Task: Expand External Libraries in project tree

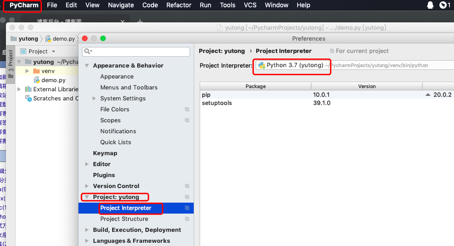Action: (19, 89)
